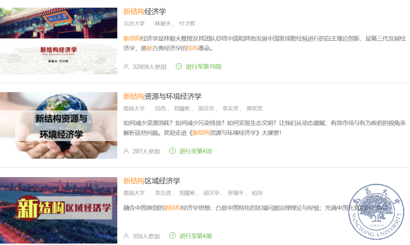Click participant icon beside 32908人参加
Screen dimensions: 410x245
[126, 66]
